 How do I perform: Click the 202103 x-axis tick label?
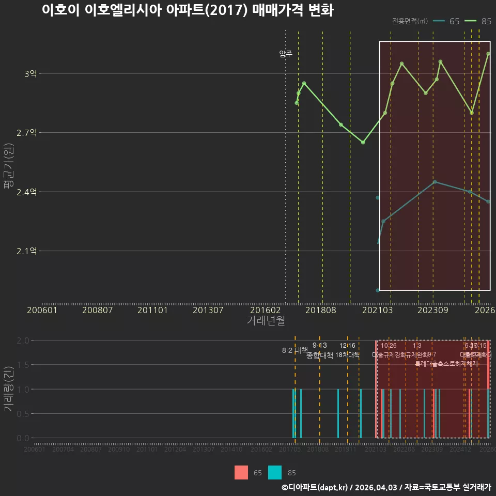[x=377, y=310]
